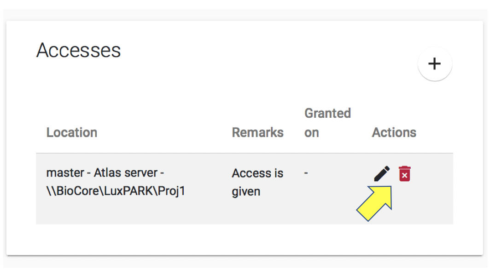
Task: Select the Location column header
Action: tap(72, 132)
